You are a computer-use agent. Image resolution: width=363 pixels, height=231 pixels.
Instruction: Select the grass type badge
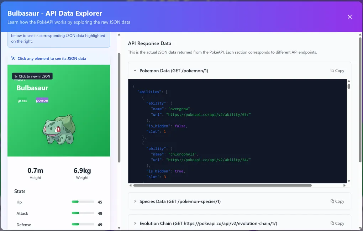click(x=22, y=100)
